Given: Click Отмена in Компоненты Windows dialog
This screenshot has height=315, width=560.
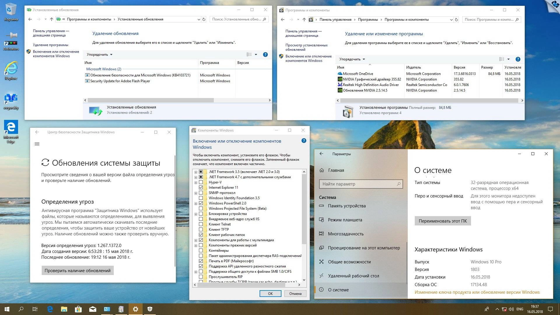Looking at the screenshot, I should point(295,293).
